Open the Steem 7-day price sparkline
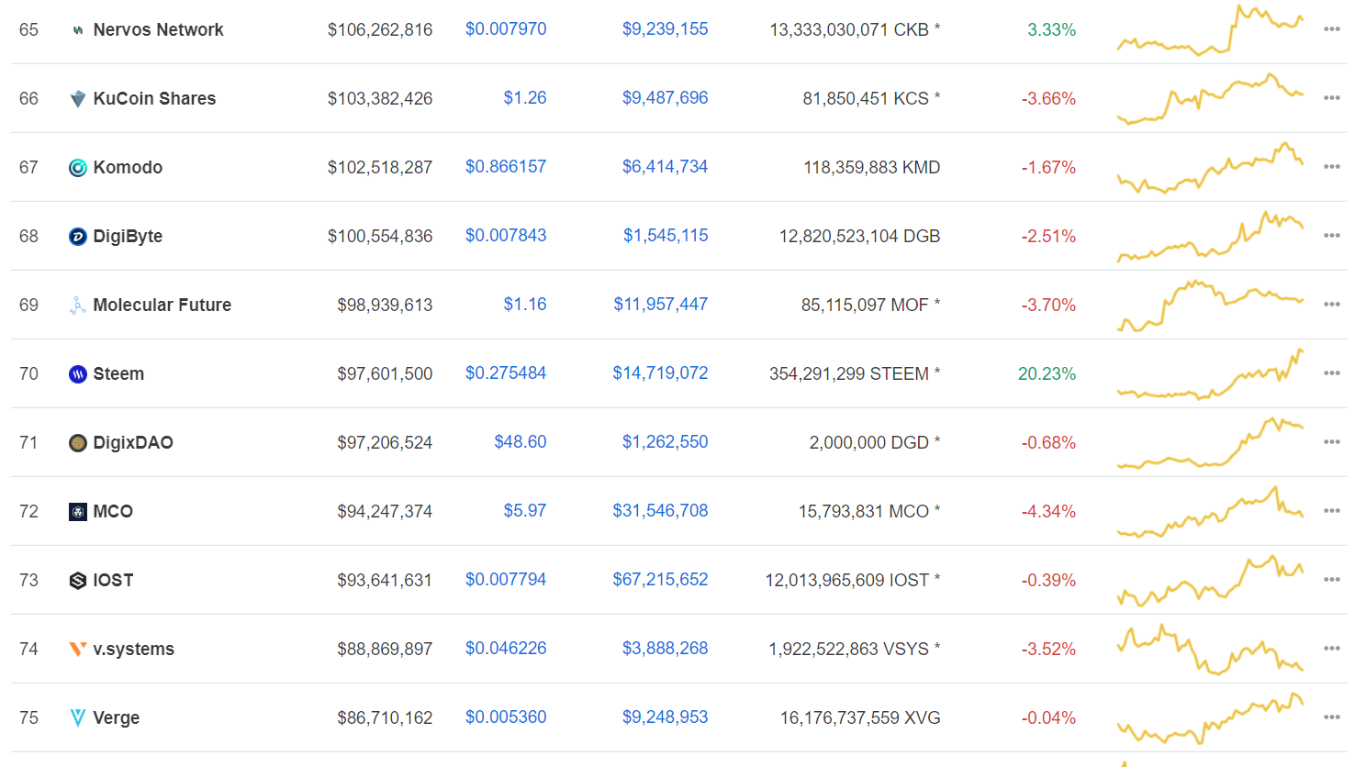 (x=1210, y=373)
